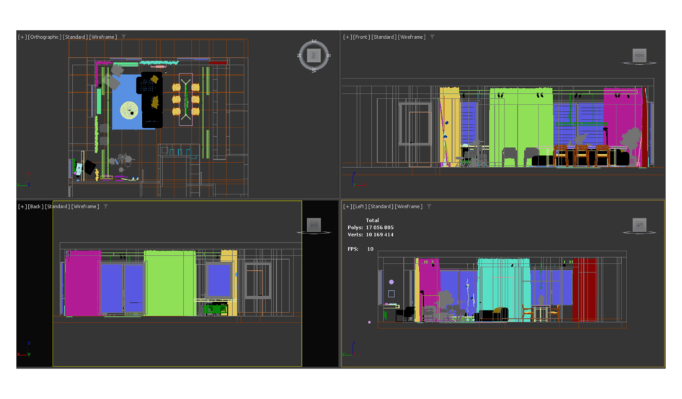Open the [Front] point-of-view viewport menu

tap(361, 37)
